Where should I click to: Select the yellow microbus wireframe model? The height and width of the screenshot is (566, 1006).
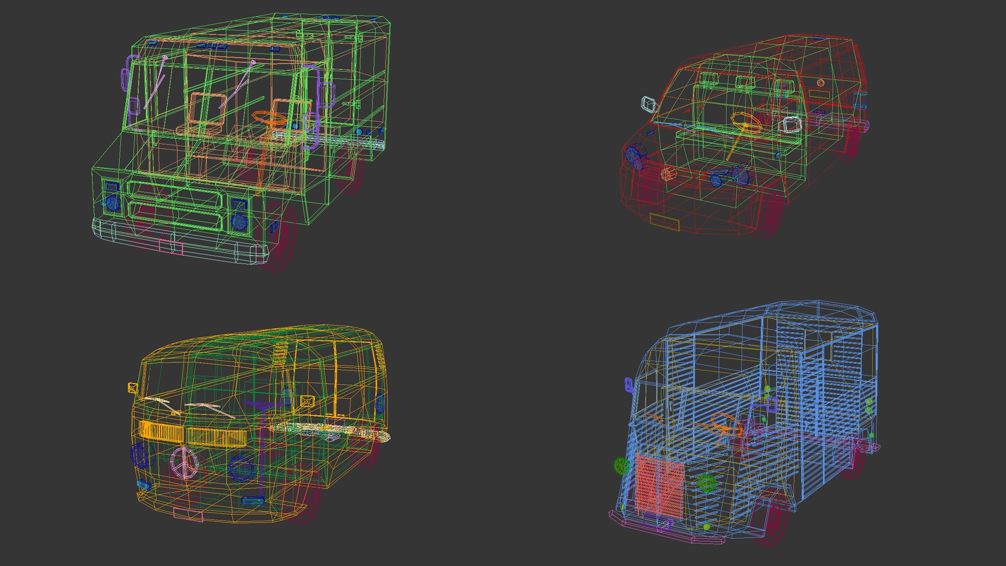pos(259,424)
